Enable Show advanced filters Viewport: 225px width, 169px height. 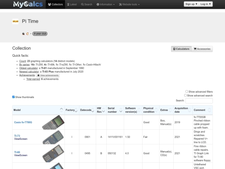click(x=187, y=91)
